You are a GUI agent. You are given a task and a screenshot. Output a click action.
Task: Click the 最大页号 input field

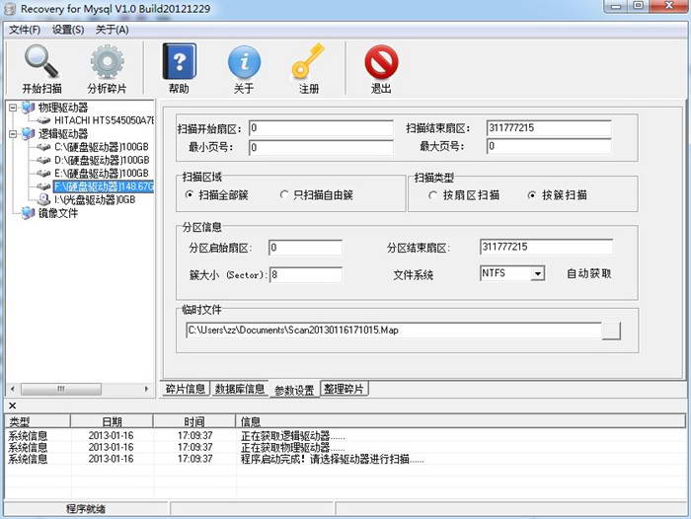(x=549, y=146)
